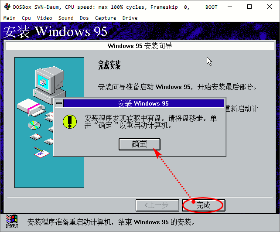This screenshot has width=280, height=232.
Task: Open the Sound menu
Action: (x=66, y=18)
